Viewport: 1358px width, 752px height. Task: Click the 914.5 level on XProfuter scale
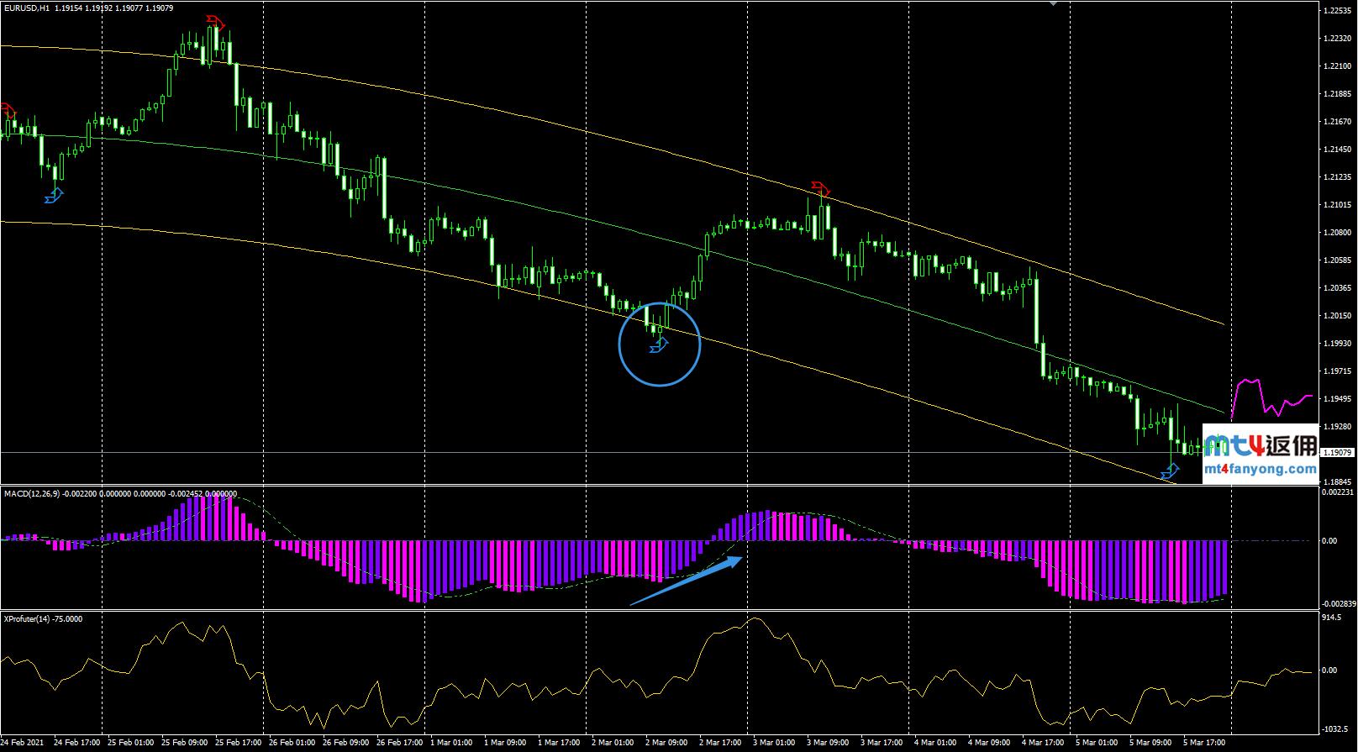[x=1331, y=618]
